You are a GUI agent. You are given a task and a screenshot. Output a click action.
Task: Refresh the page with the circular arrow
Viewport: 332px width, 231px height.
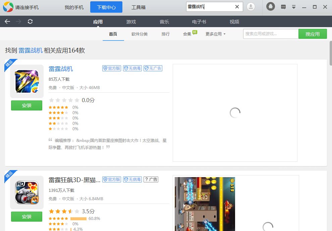pos(30,21)
